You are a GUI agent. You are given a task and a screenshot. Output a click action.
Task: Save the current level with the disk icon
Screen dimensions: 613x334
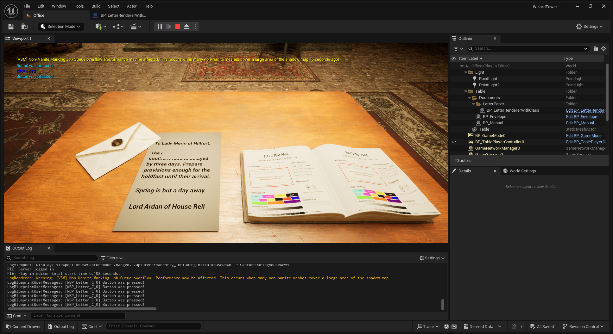11,27
